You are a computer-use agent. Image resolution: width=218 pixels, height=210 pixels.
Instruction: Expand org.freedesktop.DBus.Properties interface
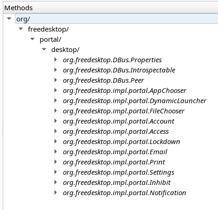pyautogui.click(x=55, y=60)
